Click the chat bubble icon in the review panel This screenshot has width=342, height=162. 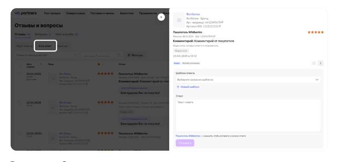click(314, 63)
